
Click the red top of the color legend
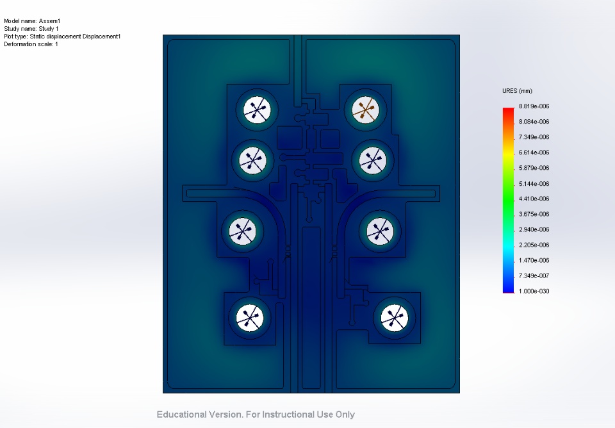[x=508, y=112]
